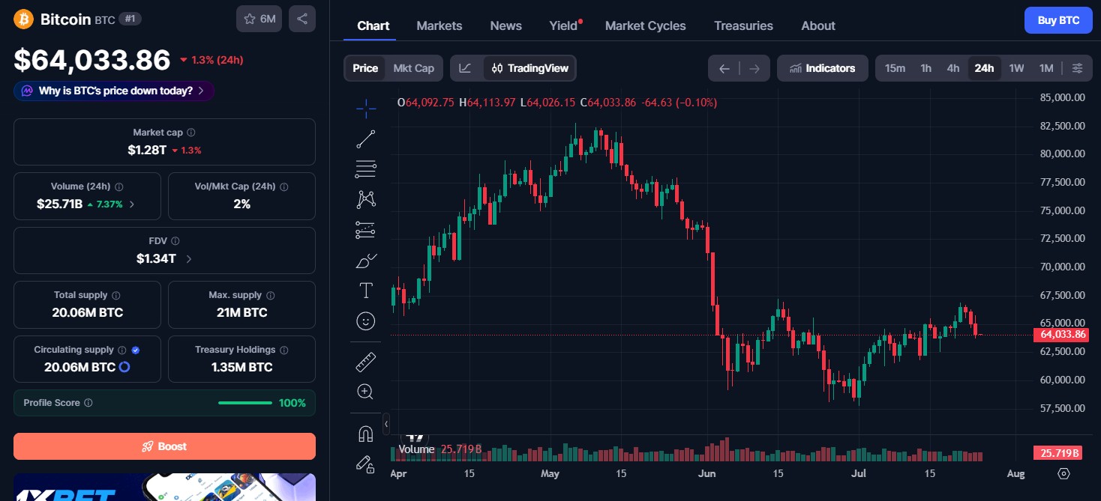Screen dimensions: 1101x501
Task: Expand the FDV details chevron
Action: click(188, 259)
